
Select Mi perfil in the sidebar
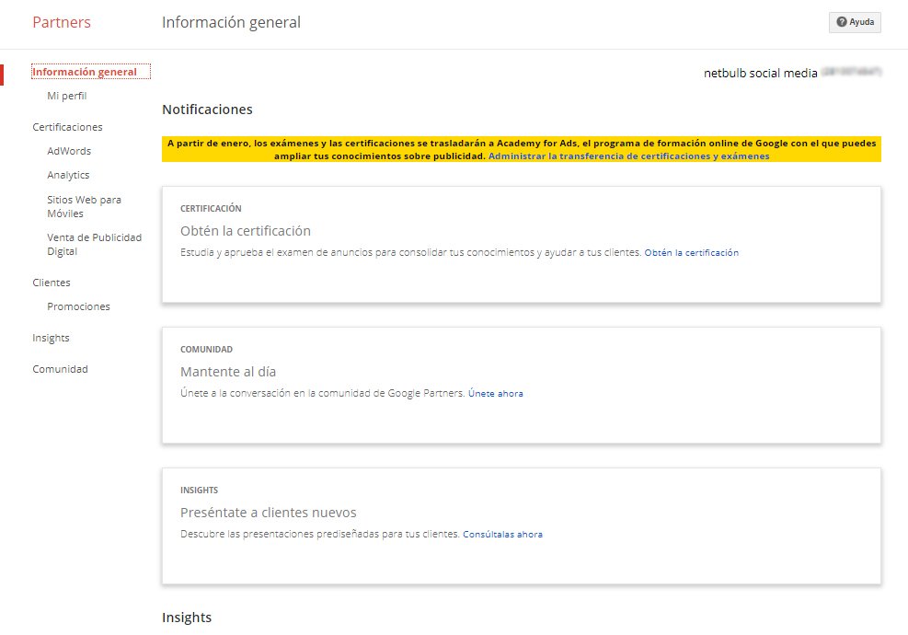click(x=66, y=95)
